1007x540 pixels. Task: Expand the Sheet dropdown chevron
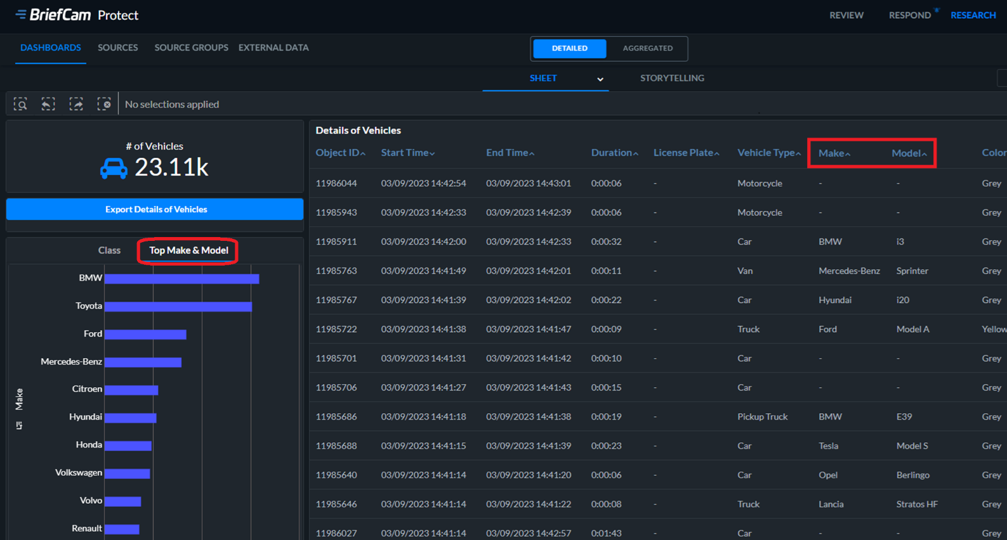pos(600,79)
